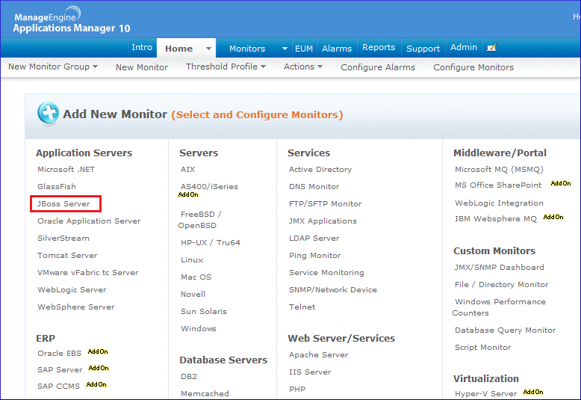Open the Actions dropdown menu

click(303, 67)
